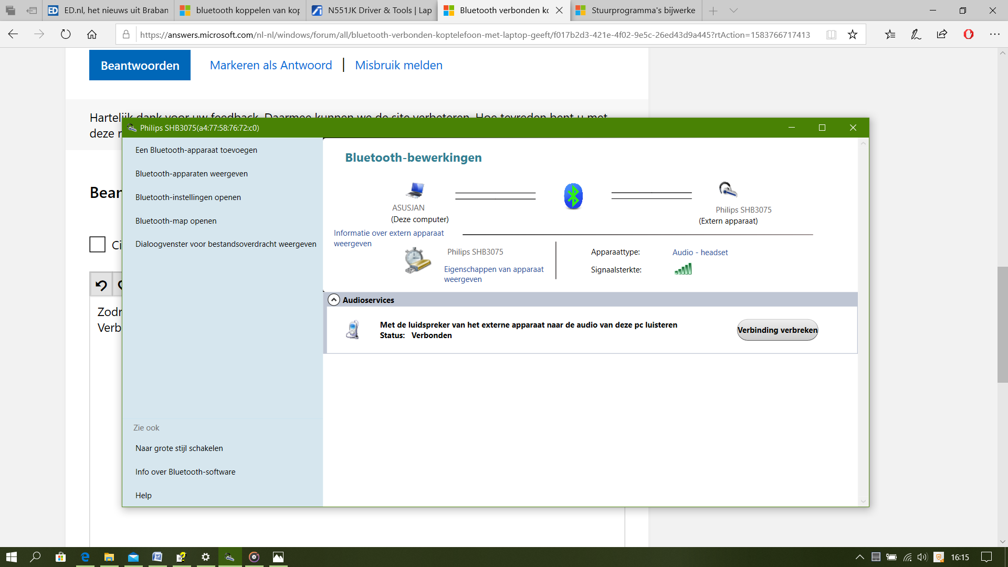Go to the Edge home page
This screenshot has width=1008, height=567.
pos(92,34)
